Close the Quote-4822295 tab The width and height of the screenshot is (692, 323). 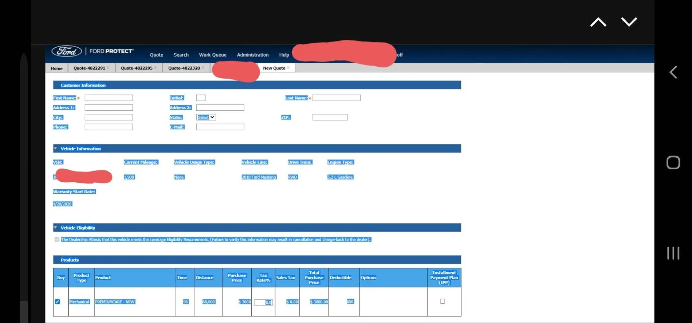pos(156,68)
